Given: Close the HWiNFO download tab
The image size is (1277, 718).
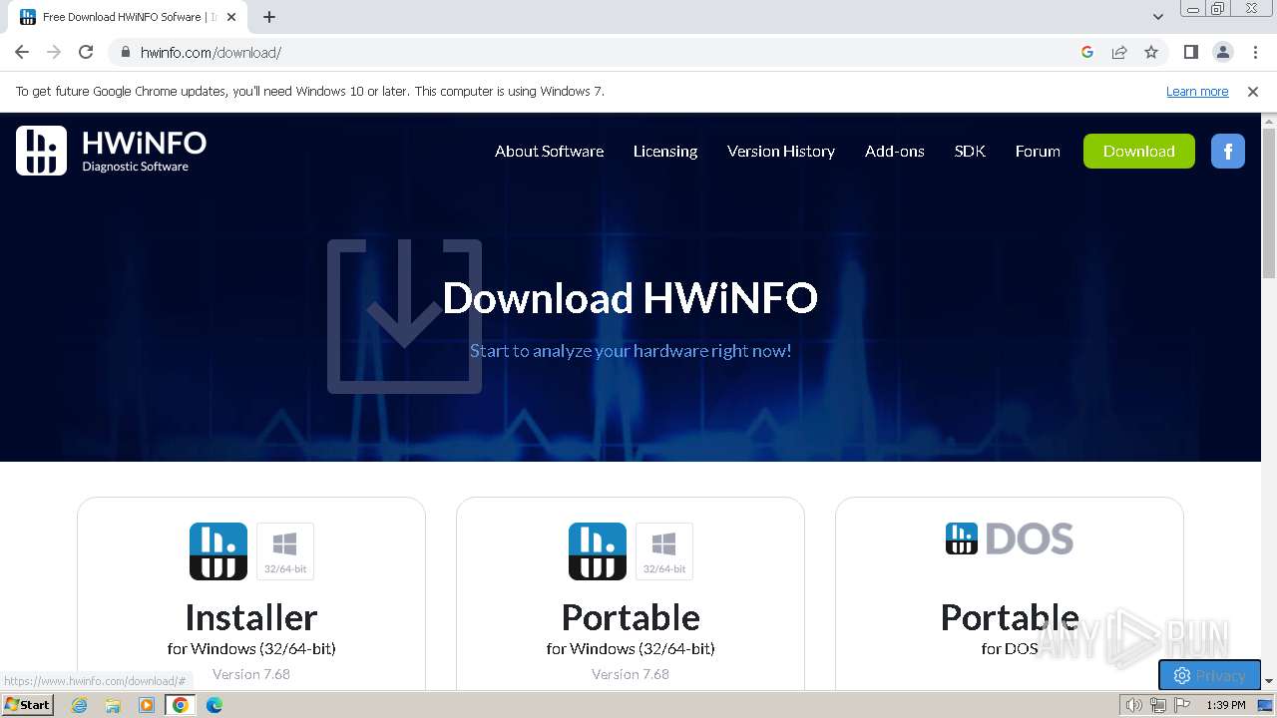Looking at the screenshot, I should 231,17.
